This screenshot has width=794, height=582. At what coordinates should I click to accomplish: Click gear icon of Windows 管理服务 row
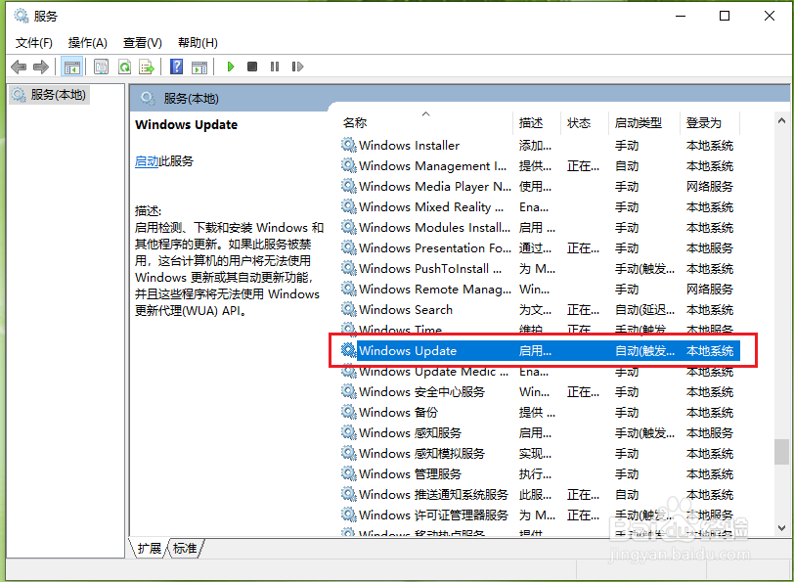tap(348, 473)
